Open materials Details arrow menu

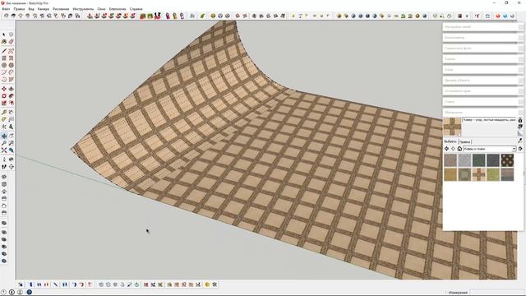tap(520, 149)
